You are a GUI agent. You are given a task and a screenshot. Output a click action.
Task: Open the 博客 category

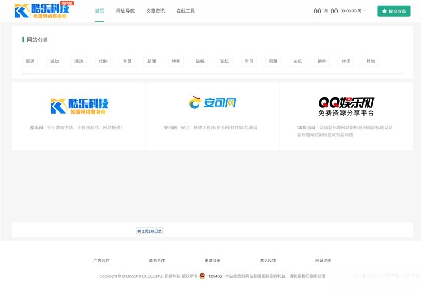pyautogui.click(x=176, y=61)
